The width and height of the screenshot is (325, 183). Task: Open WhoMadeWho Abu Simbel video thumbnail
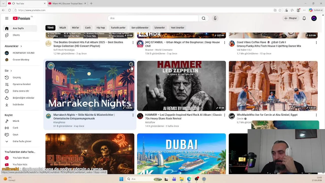(273, 86)
